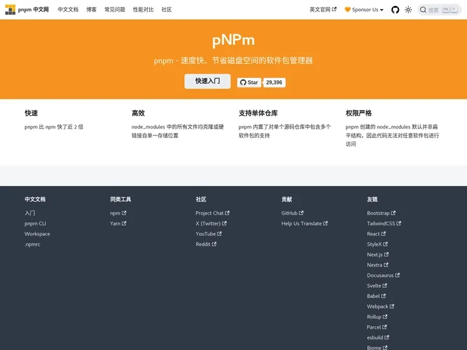Open the Rollup friend link
Screen dimensions: 467x350
[377, 317]
